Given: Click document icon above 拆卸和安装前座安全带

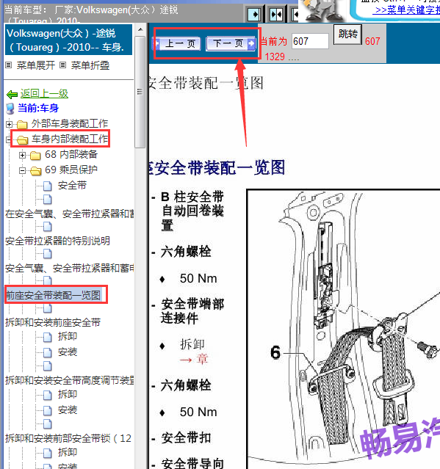Looking at the screenshot, I should coord(47,308).
